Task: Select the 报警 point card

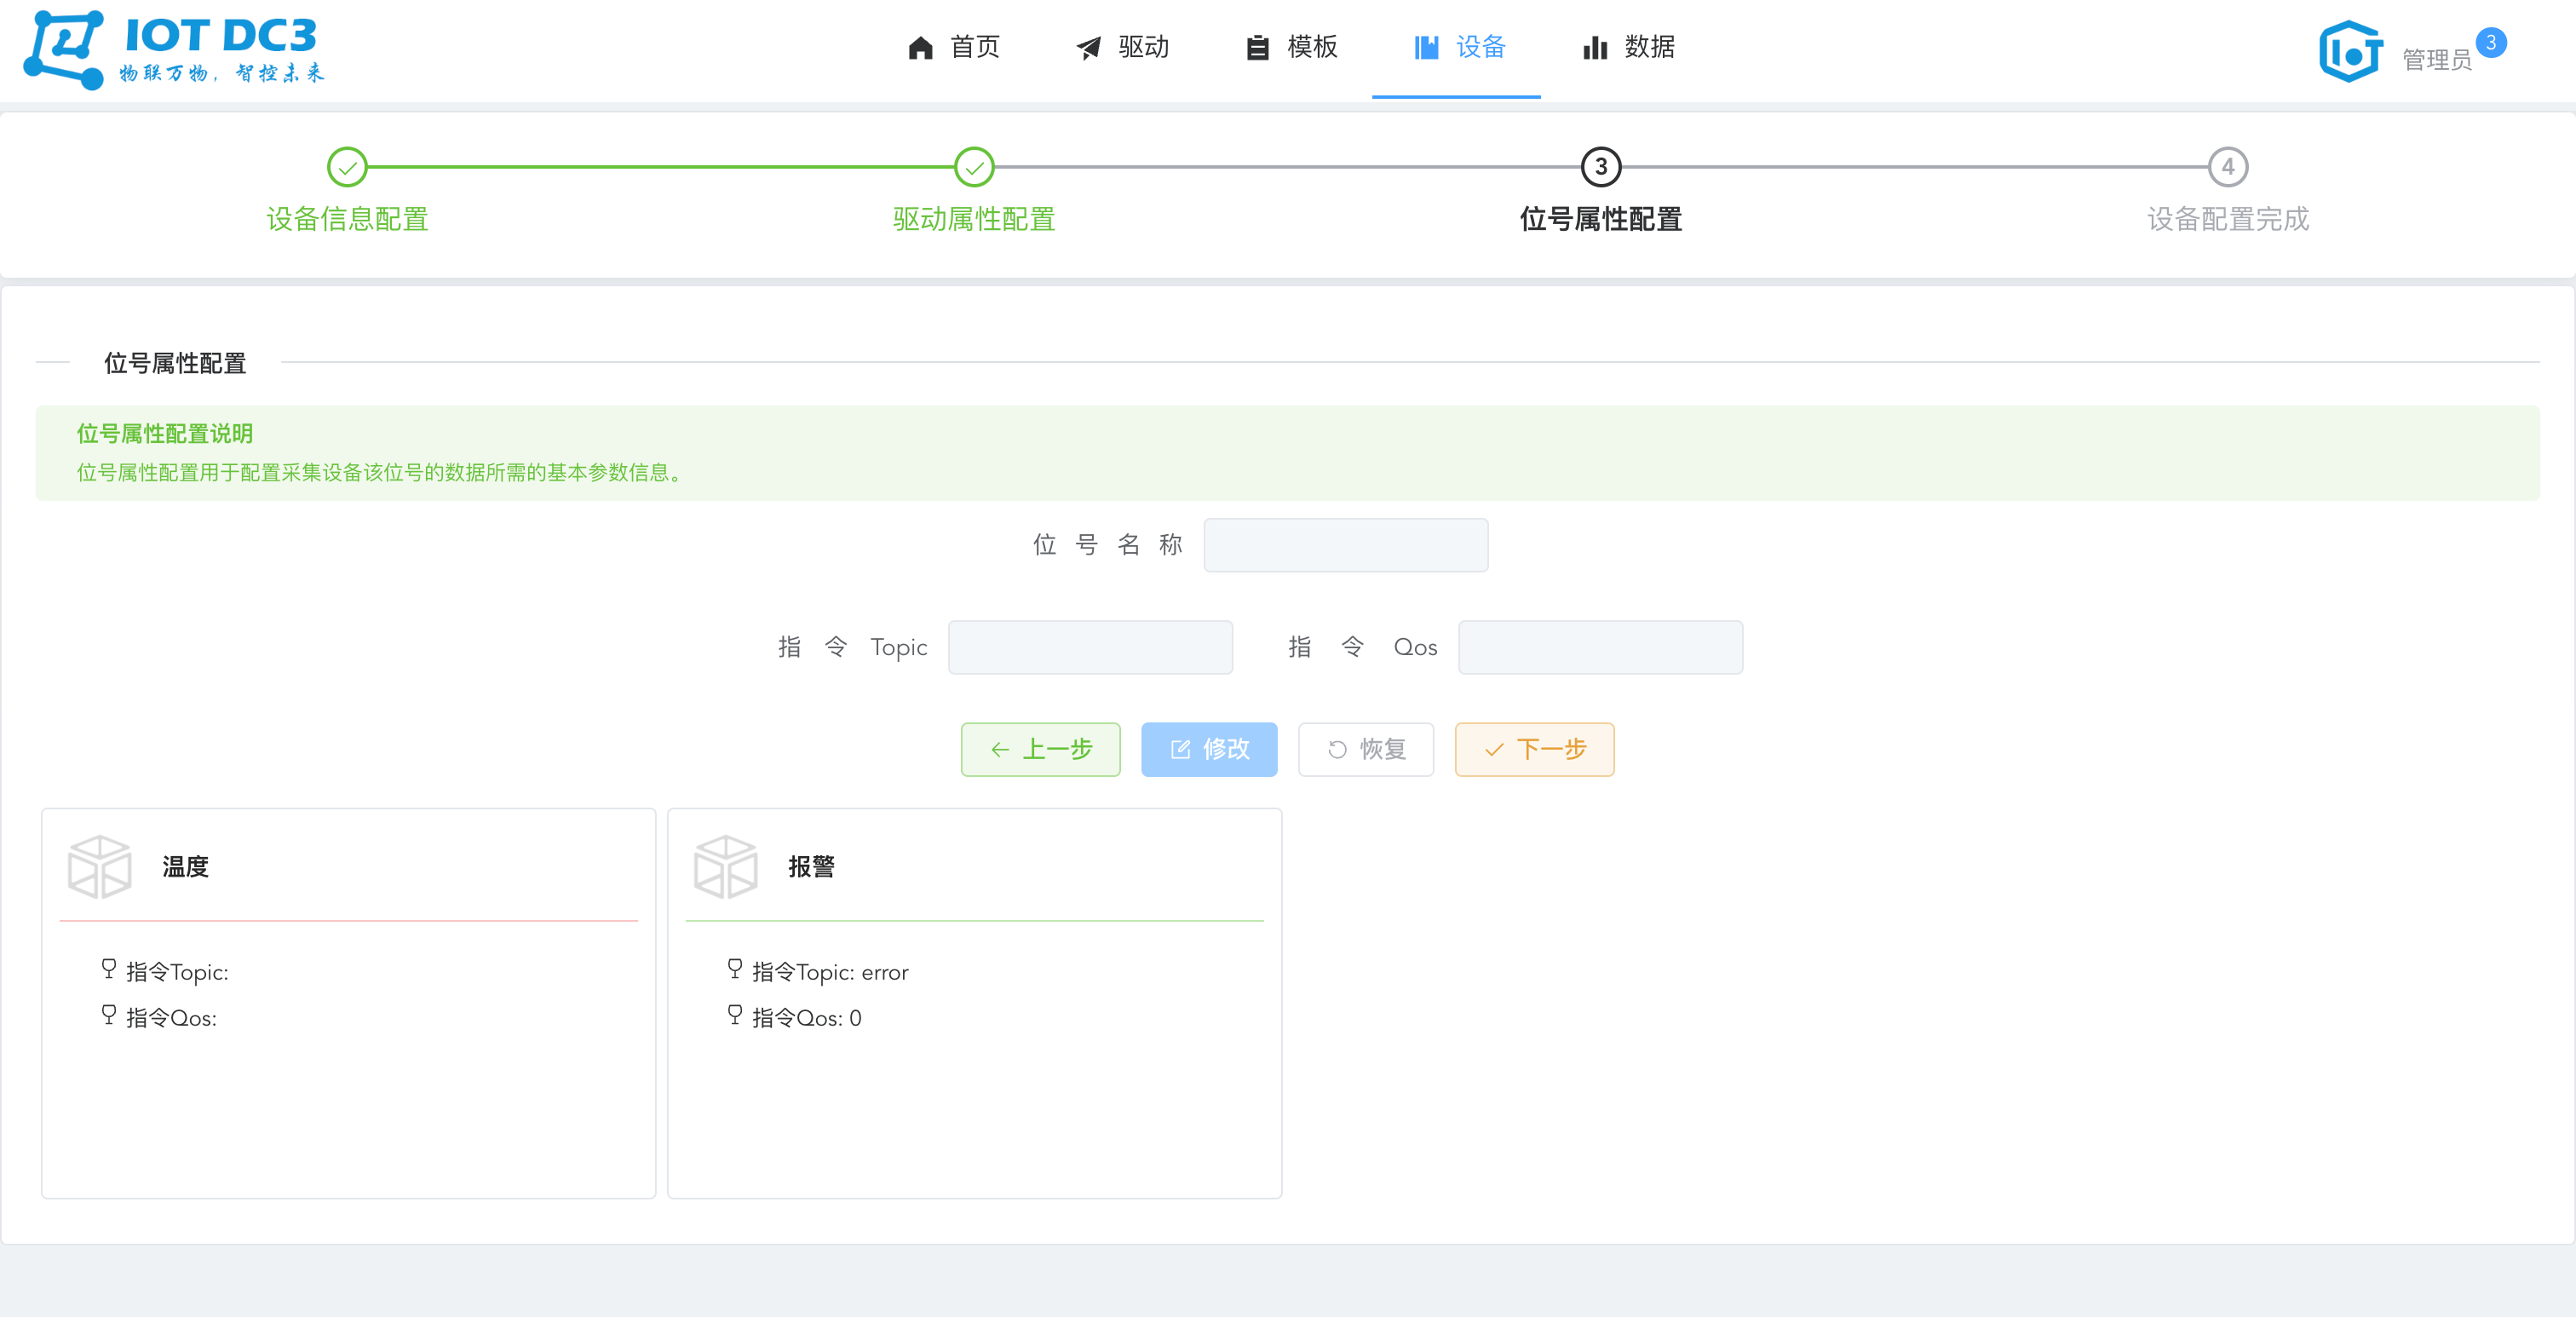Action: [974, 1002]
